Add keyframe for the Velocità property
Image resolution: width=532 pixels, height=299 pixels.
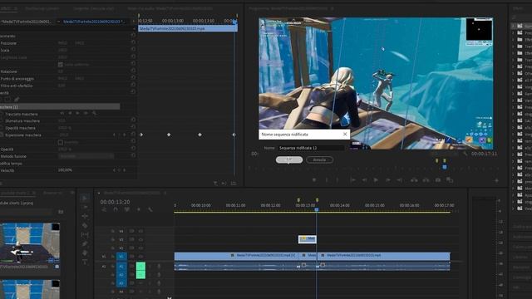pos(119,170)
